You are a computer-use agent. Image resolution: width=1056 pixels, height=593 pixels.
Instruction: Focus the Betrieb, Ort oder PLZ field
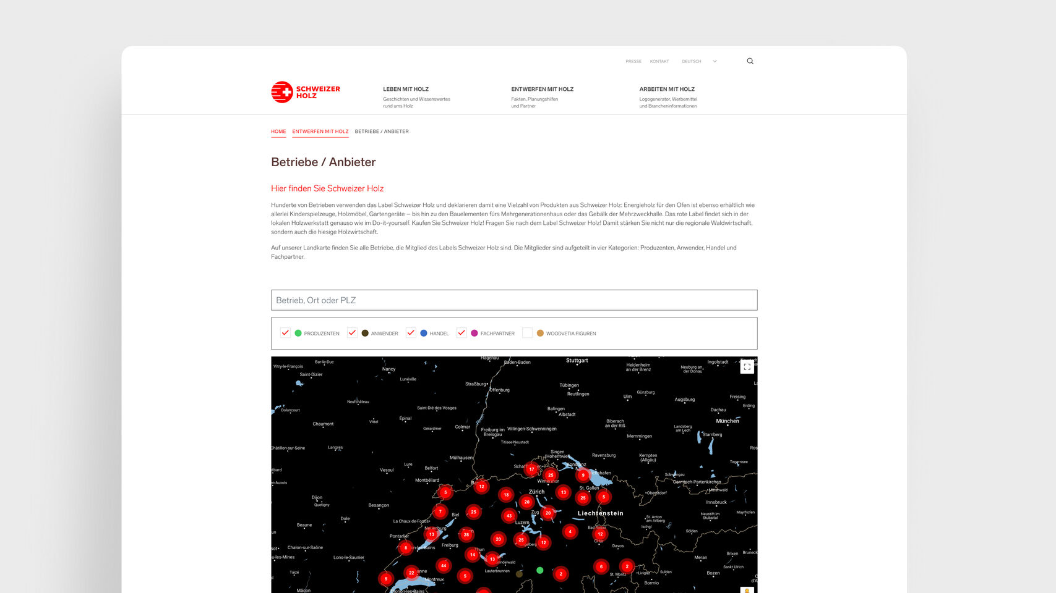coord(514,300)
